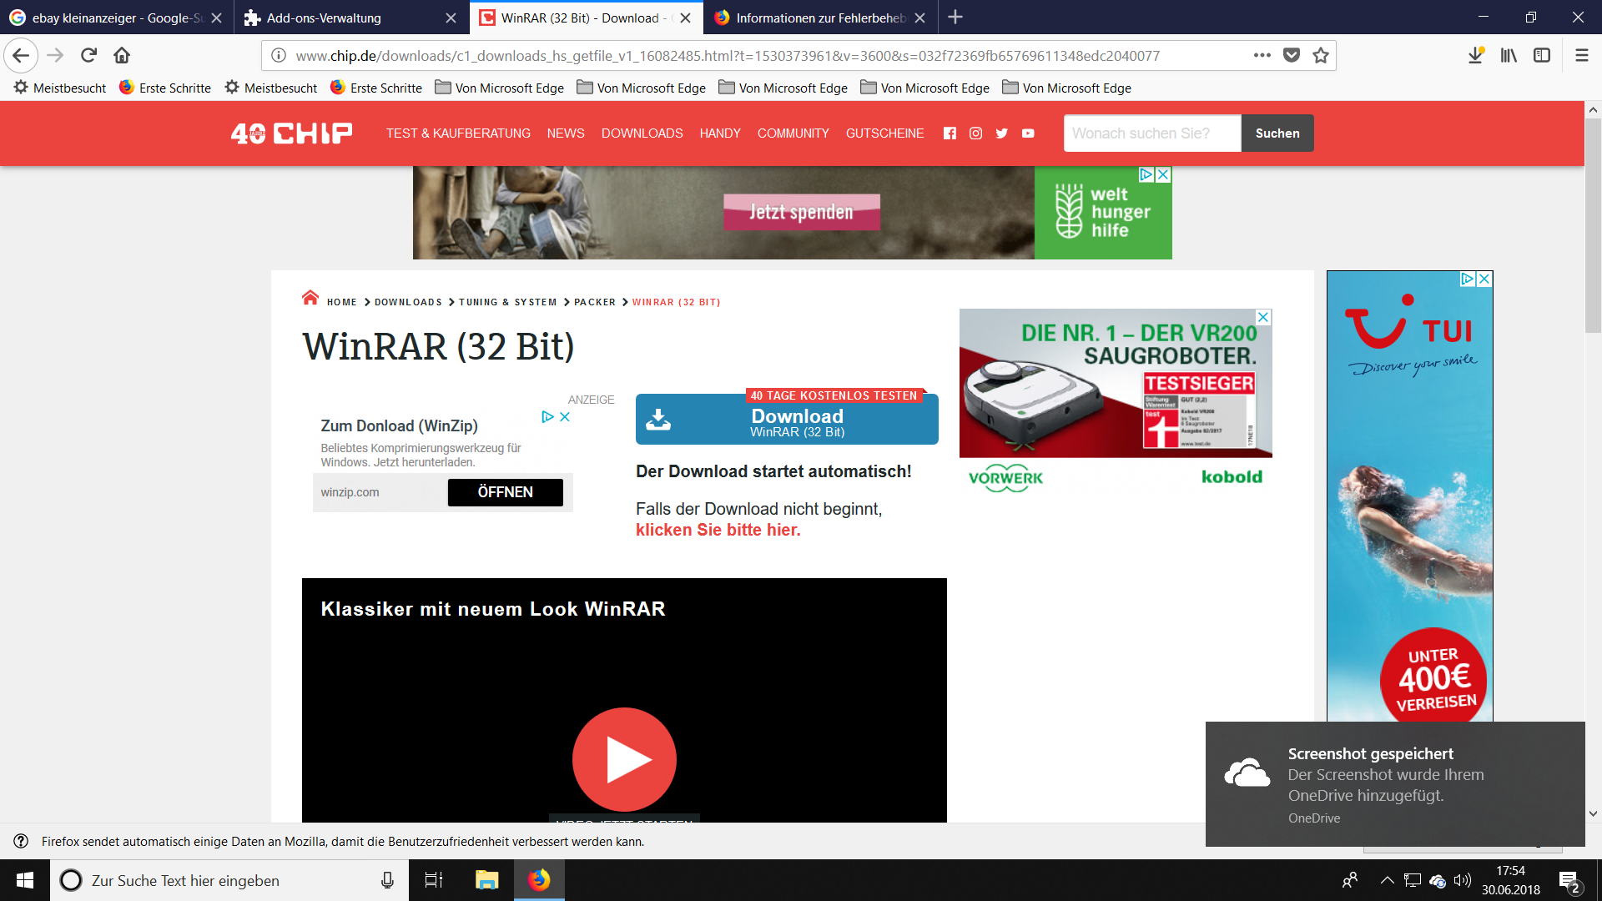
Task: Show the library history icon
Action: click(1509, 55)
